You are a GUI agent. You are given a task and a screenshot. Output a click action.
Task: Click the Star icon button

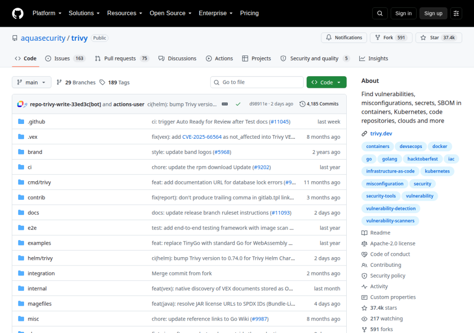[x=423, y=37]
